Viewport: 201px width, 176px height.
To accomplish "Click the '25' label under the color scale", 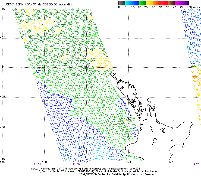I will (x=153, y=7).
